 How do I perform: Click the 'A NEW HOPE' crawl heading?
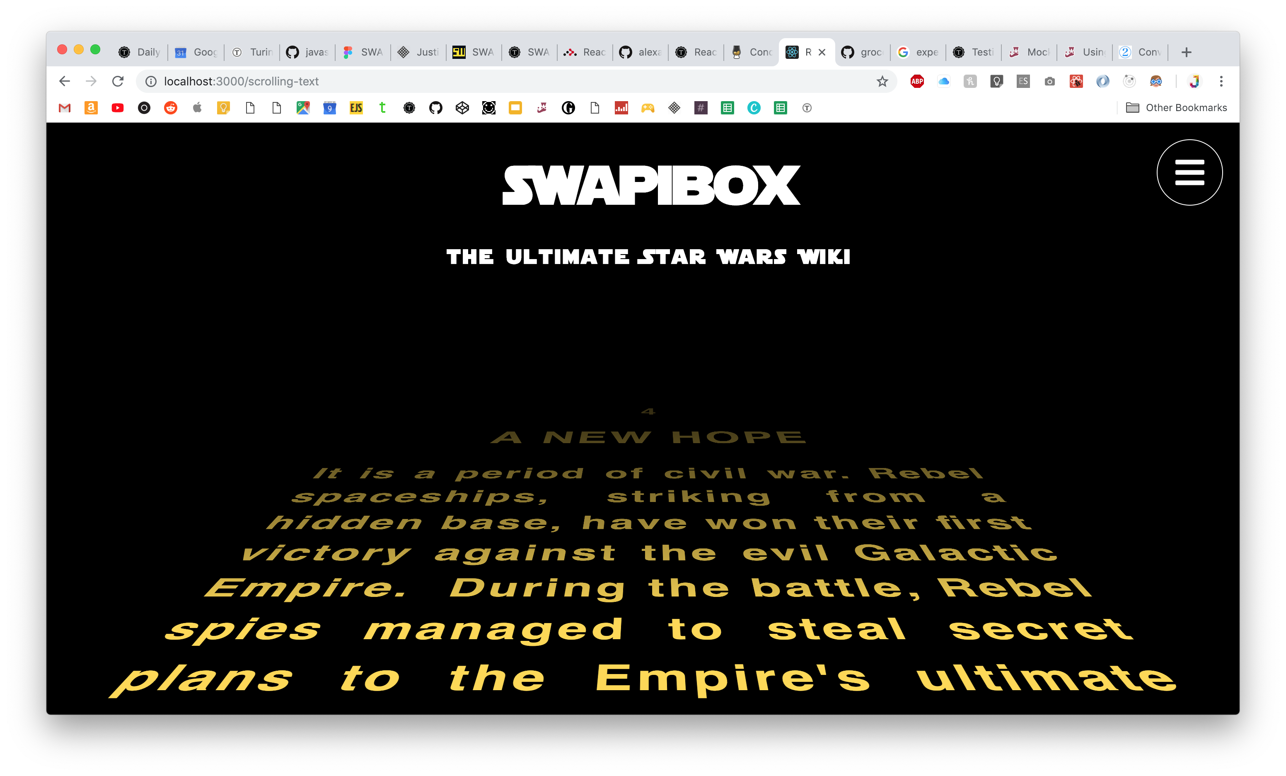(x=649, y=437)
